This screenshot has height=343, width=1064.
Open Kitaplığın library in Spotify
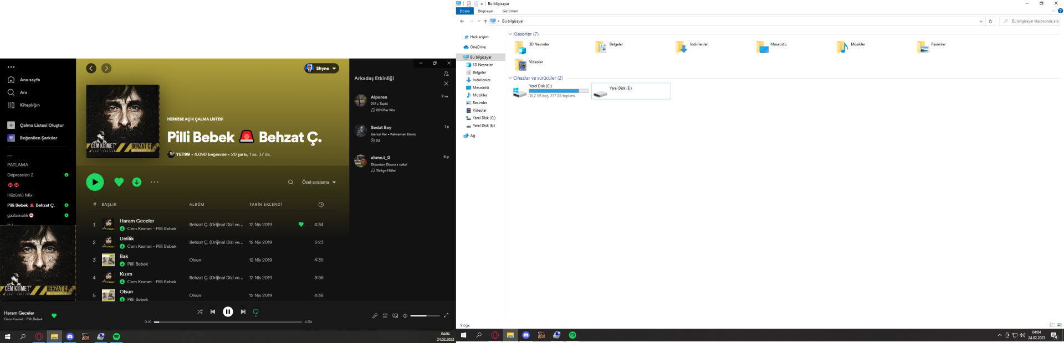pos(24,105)
